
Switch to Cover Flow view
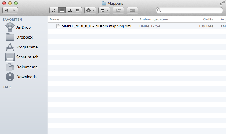[78, 10]
